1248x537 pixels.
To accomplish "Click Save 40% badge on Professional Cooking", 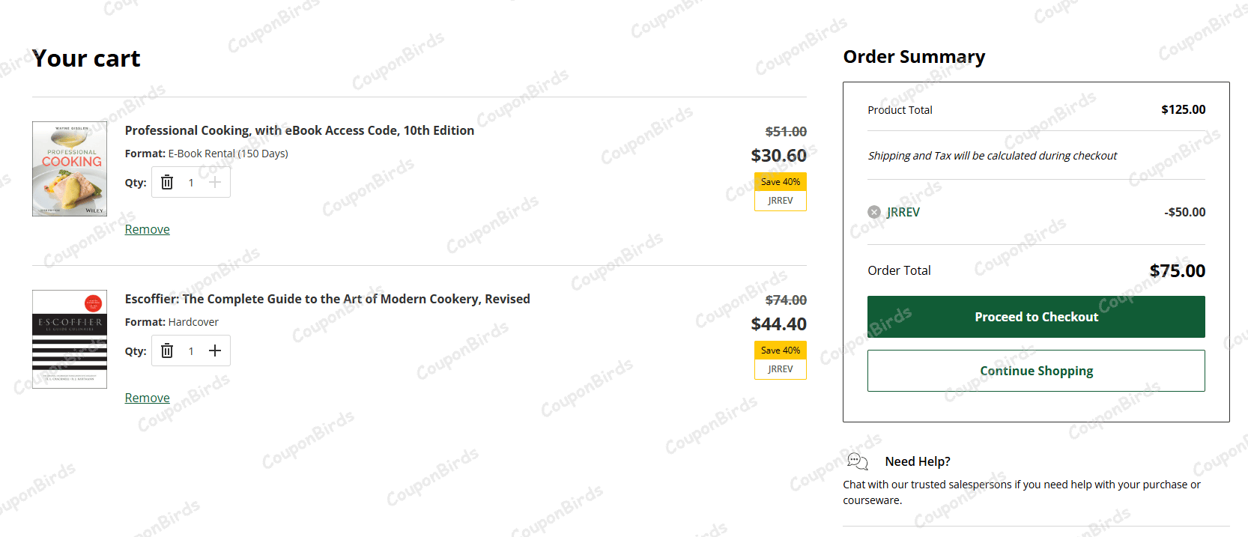I will click(x=781, y=182).
